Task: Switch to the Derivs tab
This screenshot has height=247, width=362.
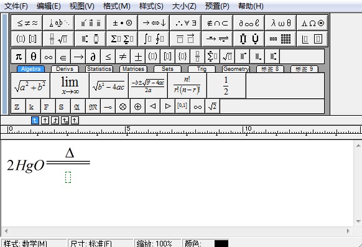Action: tap(65, 69)
